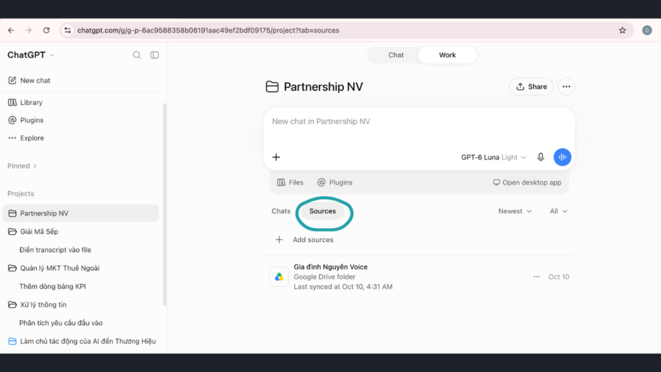Image resolution: width=661 pixels, height=372 pixels.
Task: Start dictation with the microphone icon
Action: [540, 158]
